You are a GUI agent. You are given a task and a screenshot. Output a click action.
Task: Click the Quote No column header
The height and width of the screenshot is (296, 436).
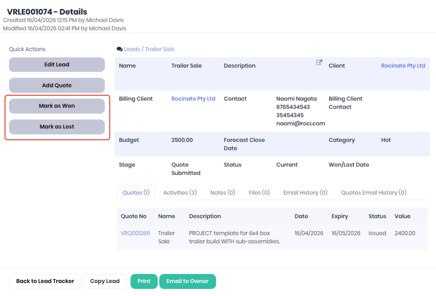tap(134, 216)
